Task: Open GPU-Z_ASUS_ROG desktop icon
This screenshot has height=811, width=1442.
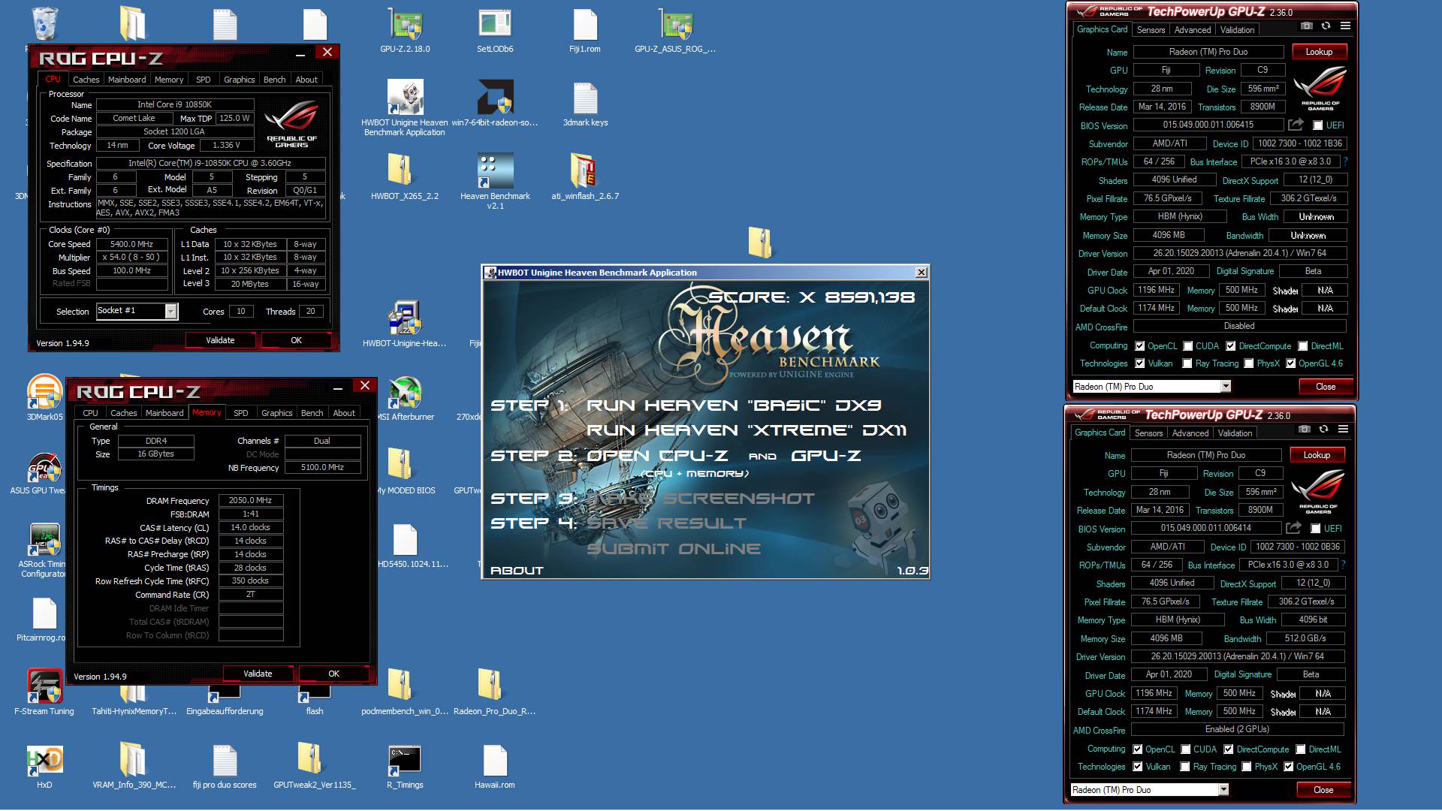Action: point(675,24)
